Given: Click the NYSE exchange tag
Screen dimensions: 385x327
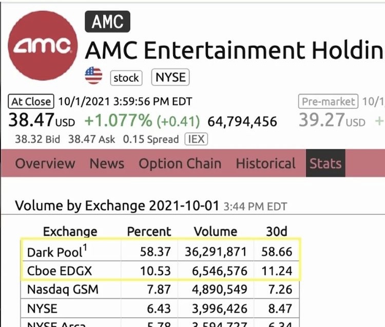Looking at the screenshot, I should [170, 77].
